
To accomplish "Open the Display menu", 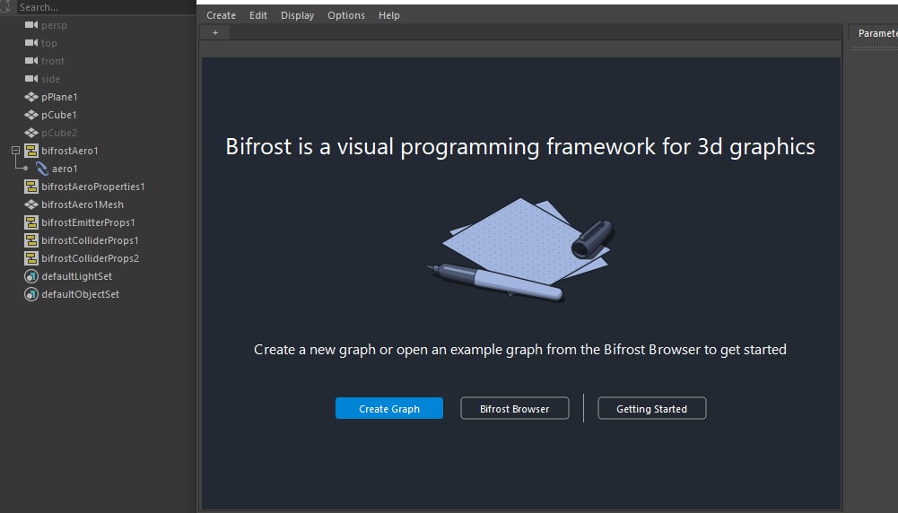I will 297,15.
